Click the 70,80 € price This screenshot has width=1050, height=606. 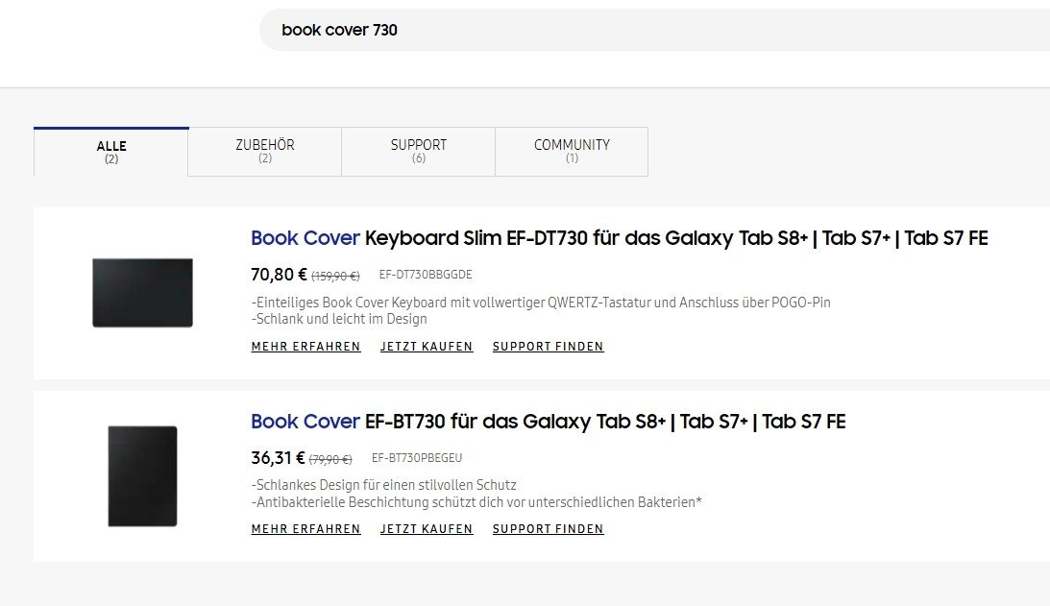[x=279, y=275]
